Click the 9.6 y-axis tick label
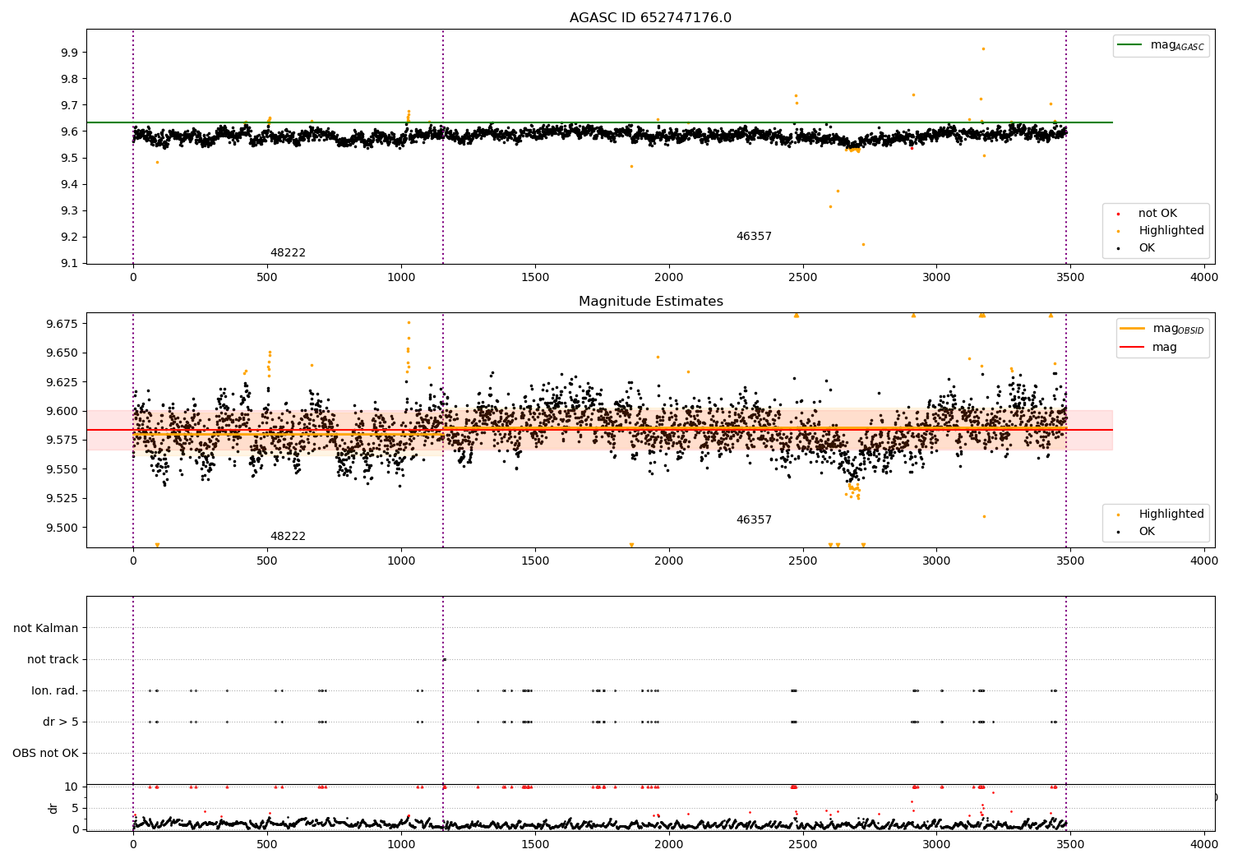 point(70,132)
